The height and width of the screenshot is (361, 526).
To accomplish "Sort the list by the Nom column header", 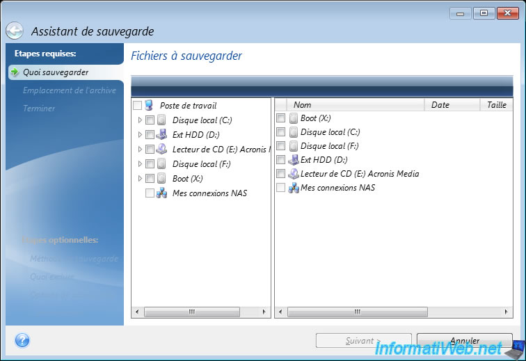I will coord(355,105).
